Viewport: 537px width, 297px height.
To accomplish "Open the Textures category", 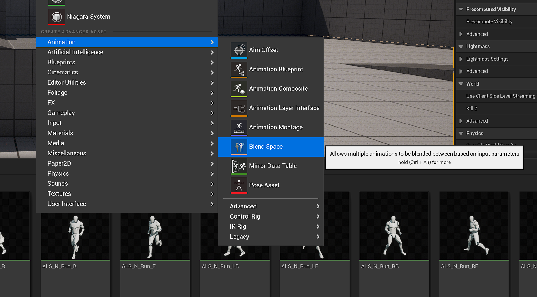I will pos(127,194).
